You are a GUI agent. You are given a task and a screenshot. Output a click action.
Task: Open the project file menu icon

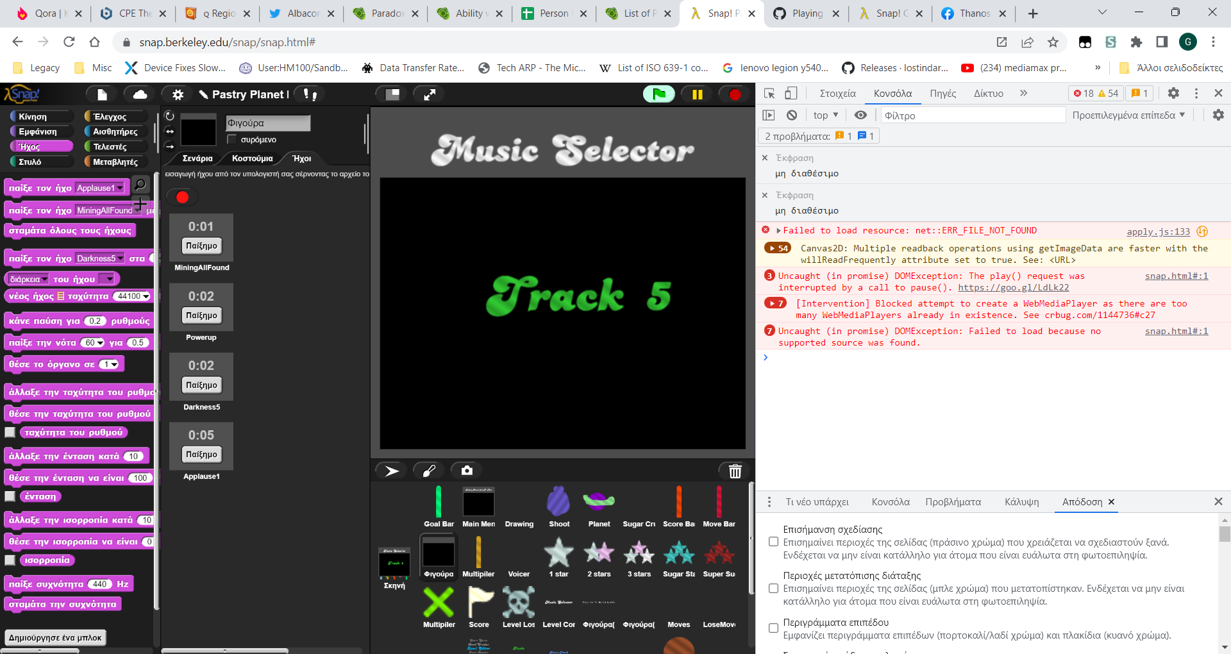tap(101, 94)
